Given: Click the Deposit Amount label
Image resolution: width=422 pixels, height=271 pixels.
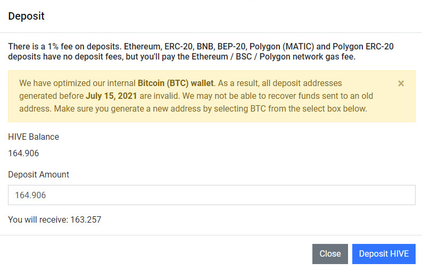Looking at the screenshot, I should pyautogui.click(x=38, y=174).
